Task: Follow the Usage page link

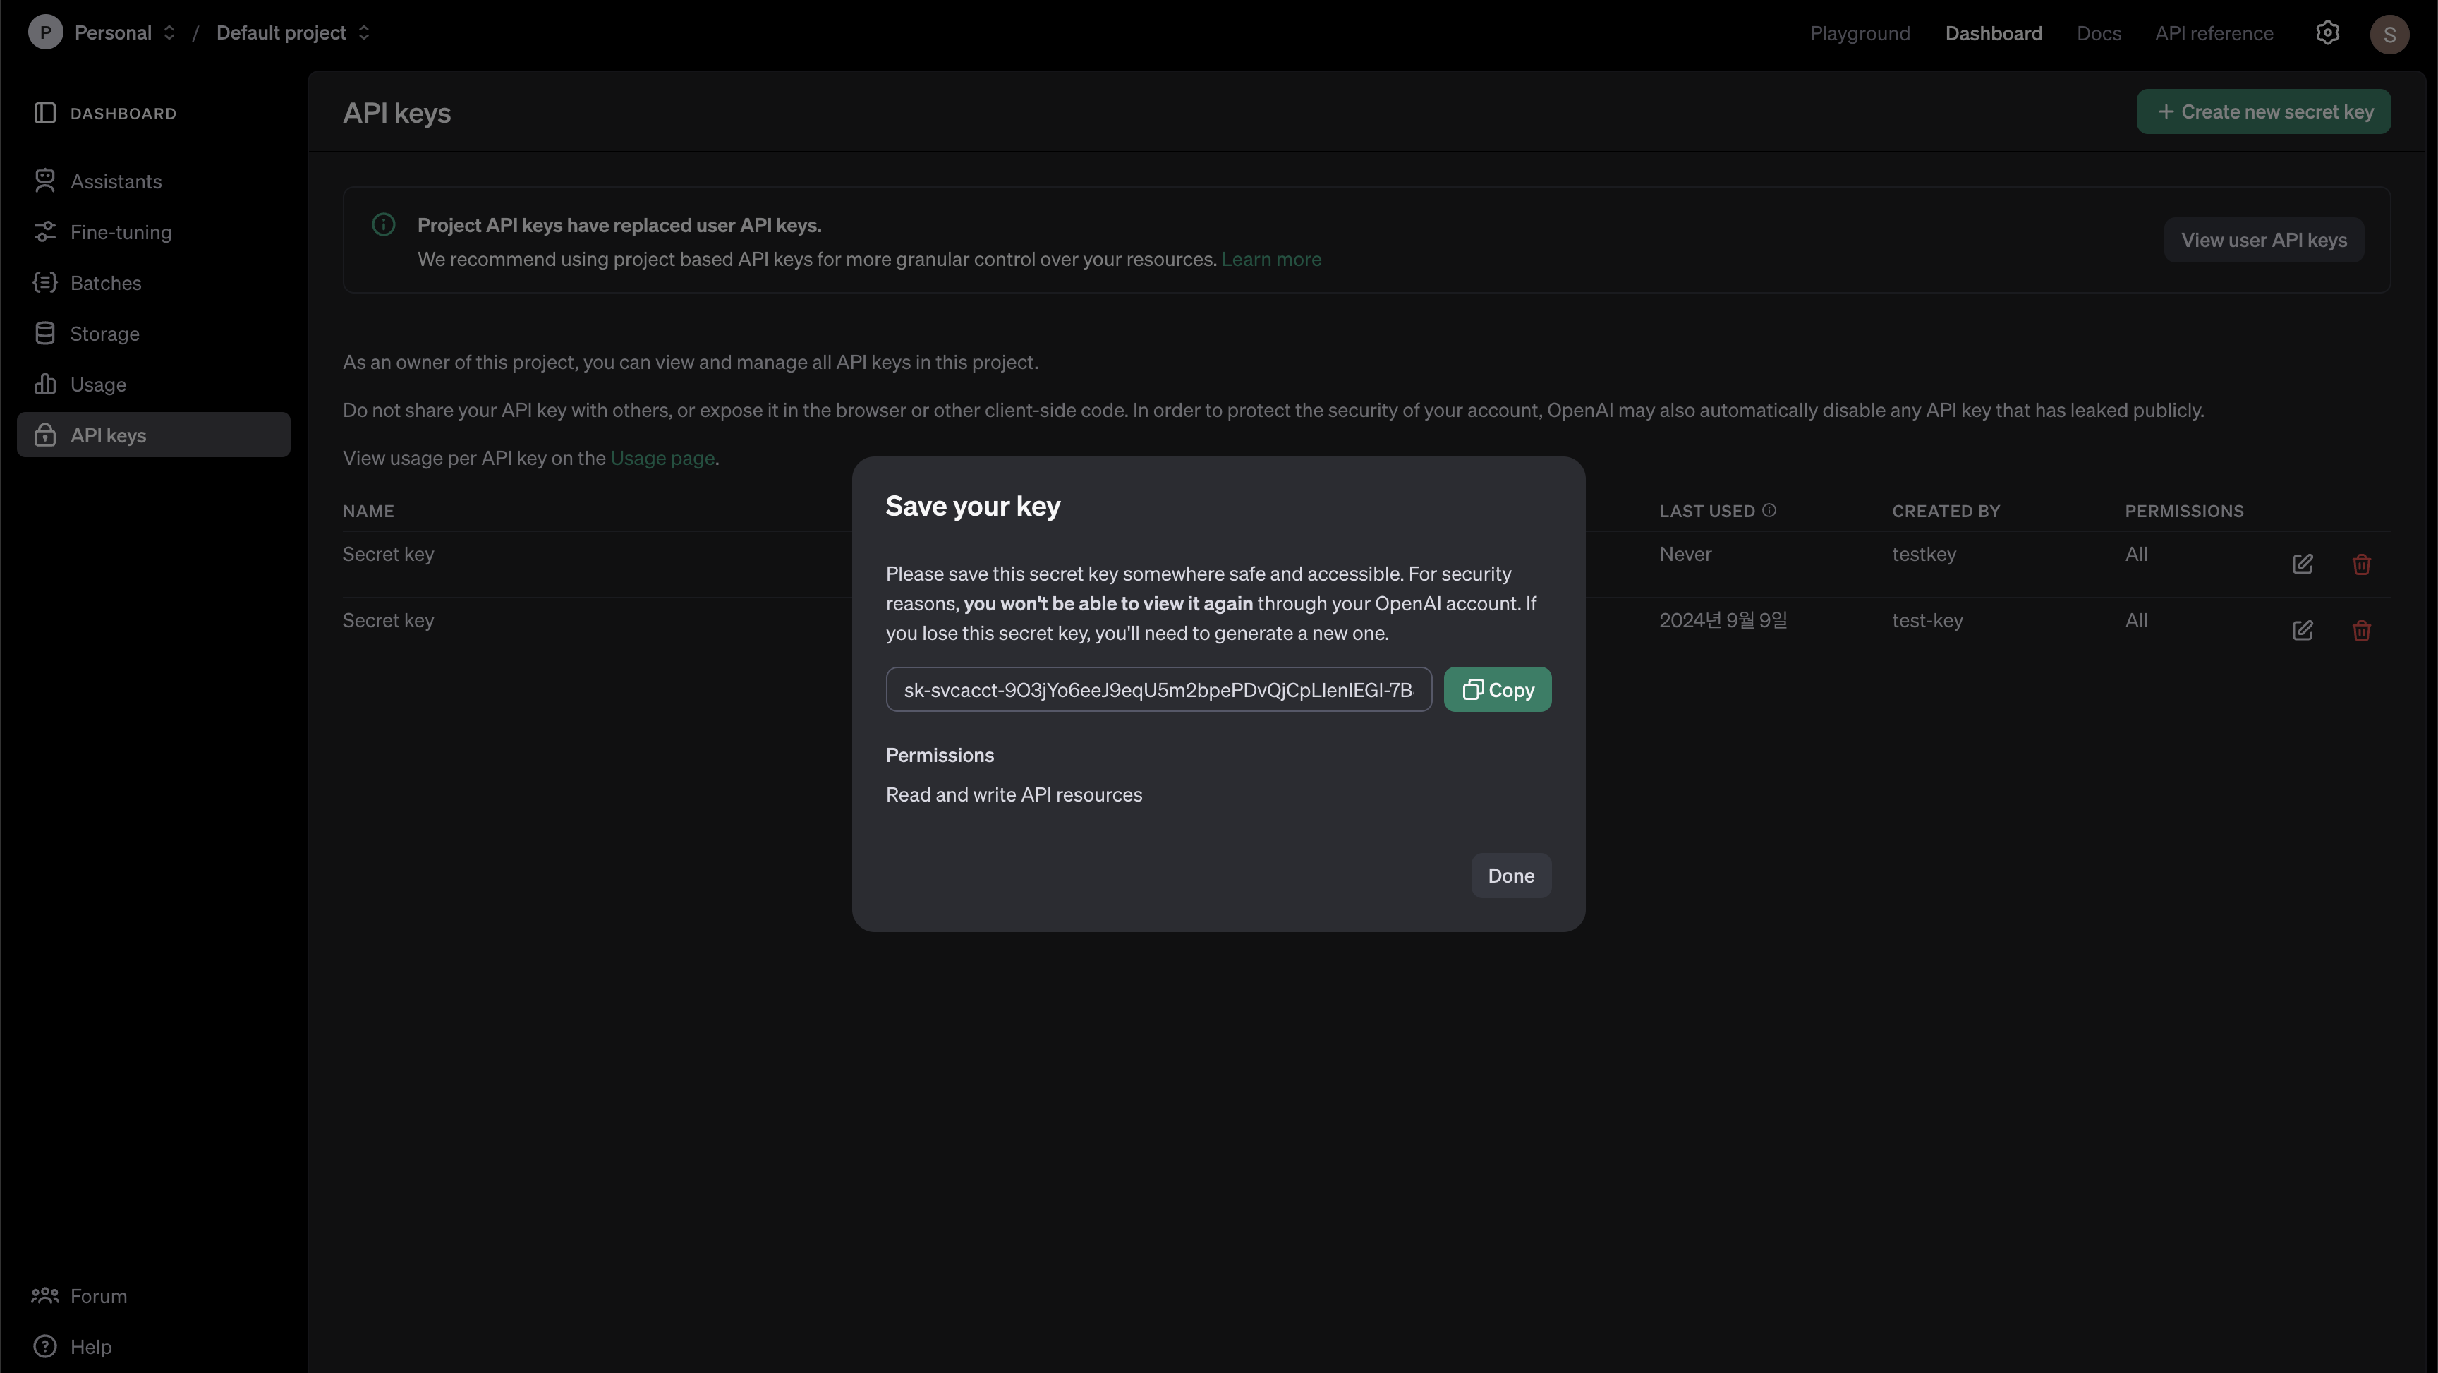Action: 662,459
